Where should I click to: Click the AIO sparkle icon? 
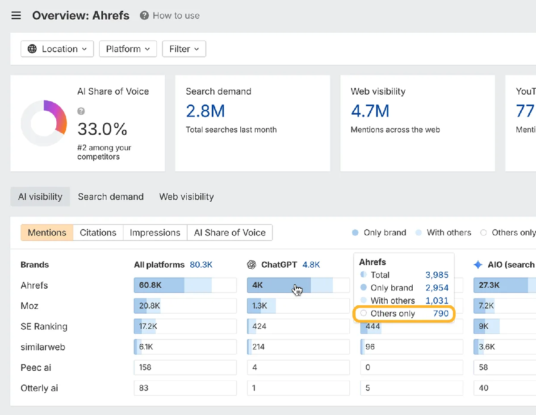[x=478, y=265]
